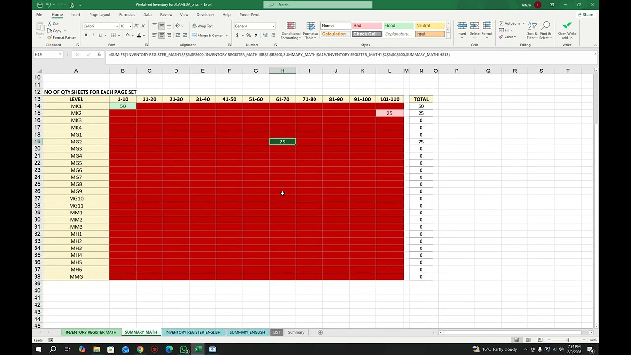Apply the Good cell style
Image resolution: width=631 pixels, height=355 pixels.
click(398, 26)
